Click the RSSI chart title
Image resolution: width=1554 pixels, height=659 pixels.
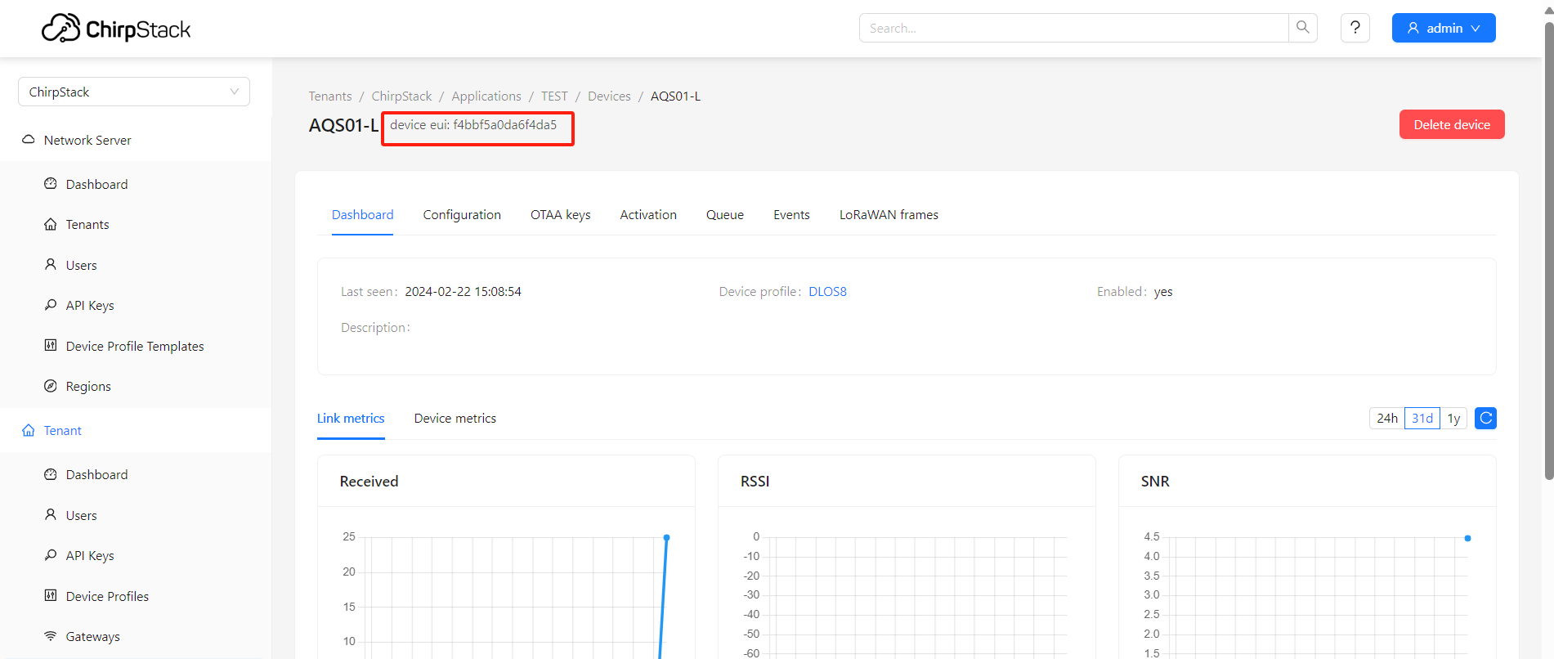click(755, 481)
